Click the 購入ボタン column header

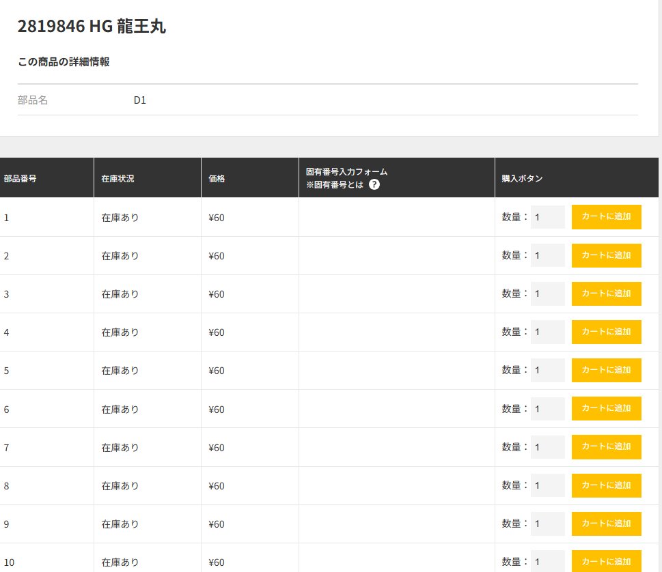pos(522,178)
